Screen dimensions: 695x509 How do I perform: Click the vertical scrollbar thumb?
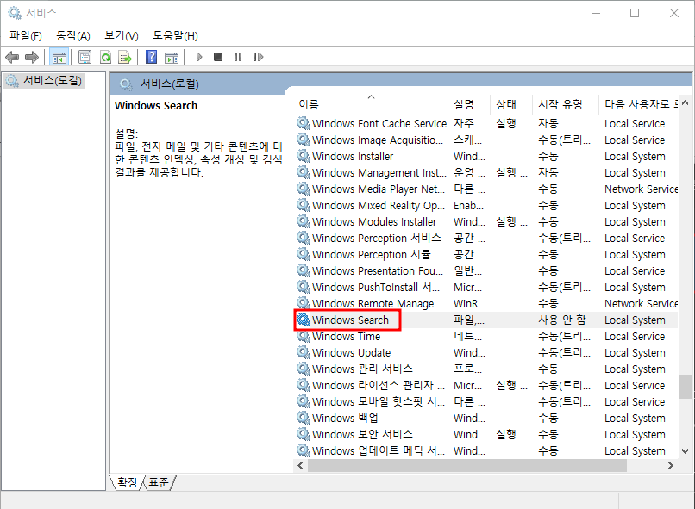685,387
